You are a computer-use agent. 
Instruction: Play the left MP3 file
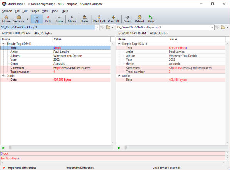pyautogui.click(x=4, y=148)
